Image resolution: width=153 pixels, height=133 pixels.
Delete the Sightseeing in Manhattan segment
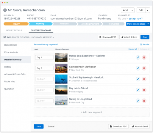click(144, 68)
